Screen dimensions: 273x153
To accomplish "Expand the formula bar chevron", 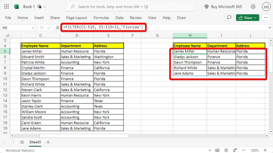I will click(269, 28).
